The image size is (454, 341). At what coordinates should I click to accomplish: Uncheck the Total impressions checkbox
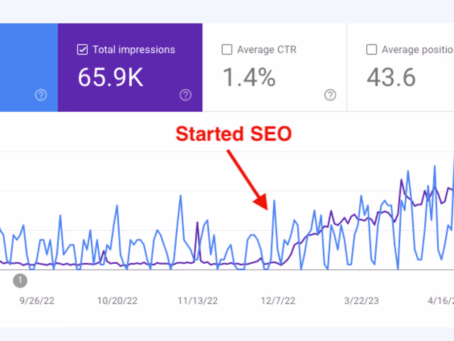[x=82, y=50]
